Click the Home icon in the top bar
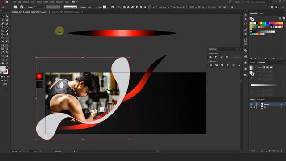 [7, 2]
